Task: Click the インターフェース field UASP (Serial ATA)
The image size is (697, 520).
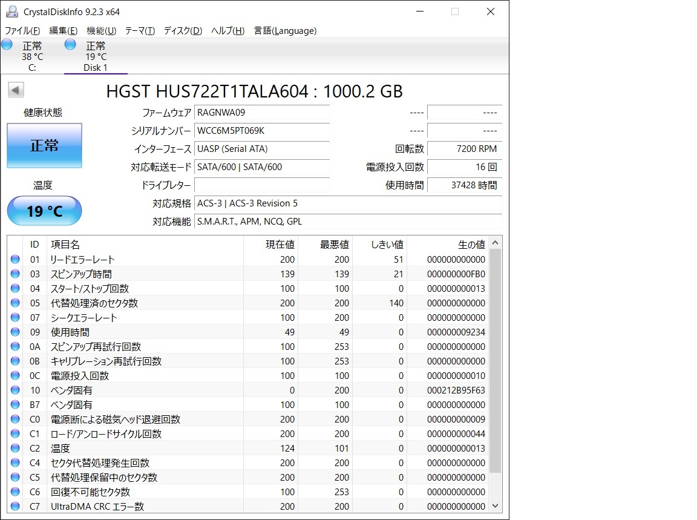Action: pyautogui.click(x=262, y=149)
